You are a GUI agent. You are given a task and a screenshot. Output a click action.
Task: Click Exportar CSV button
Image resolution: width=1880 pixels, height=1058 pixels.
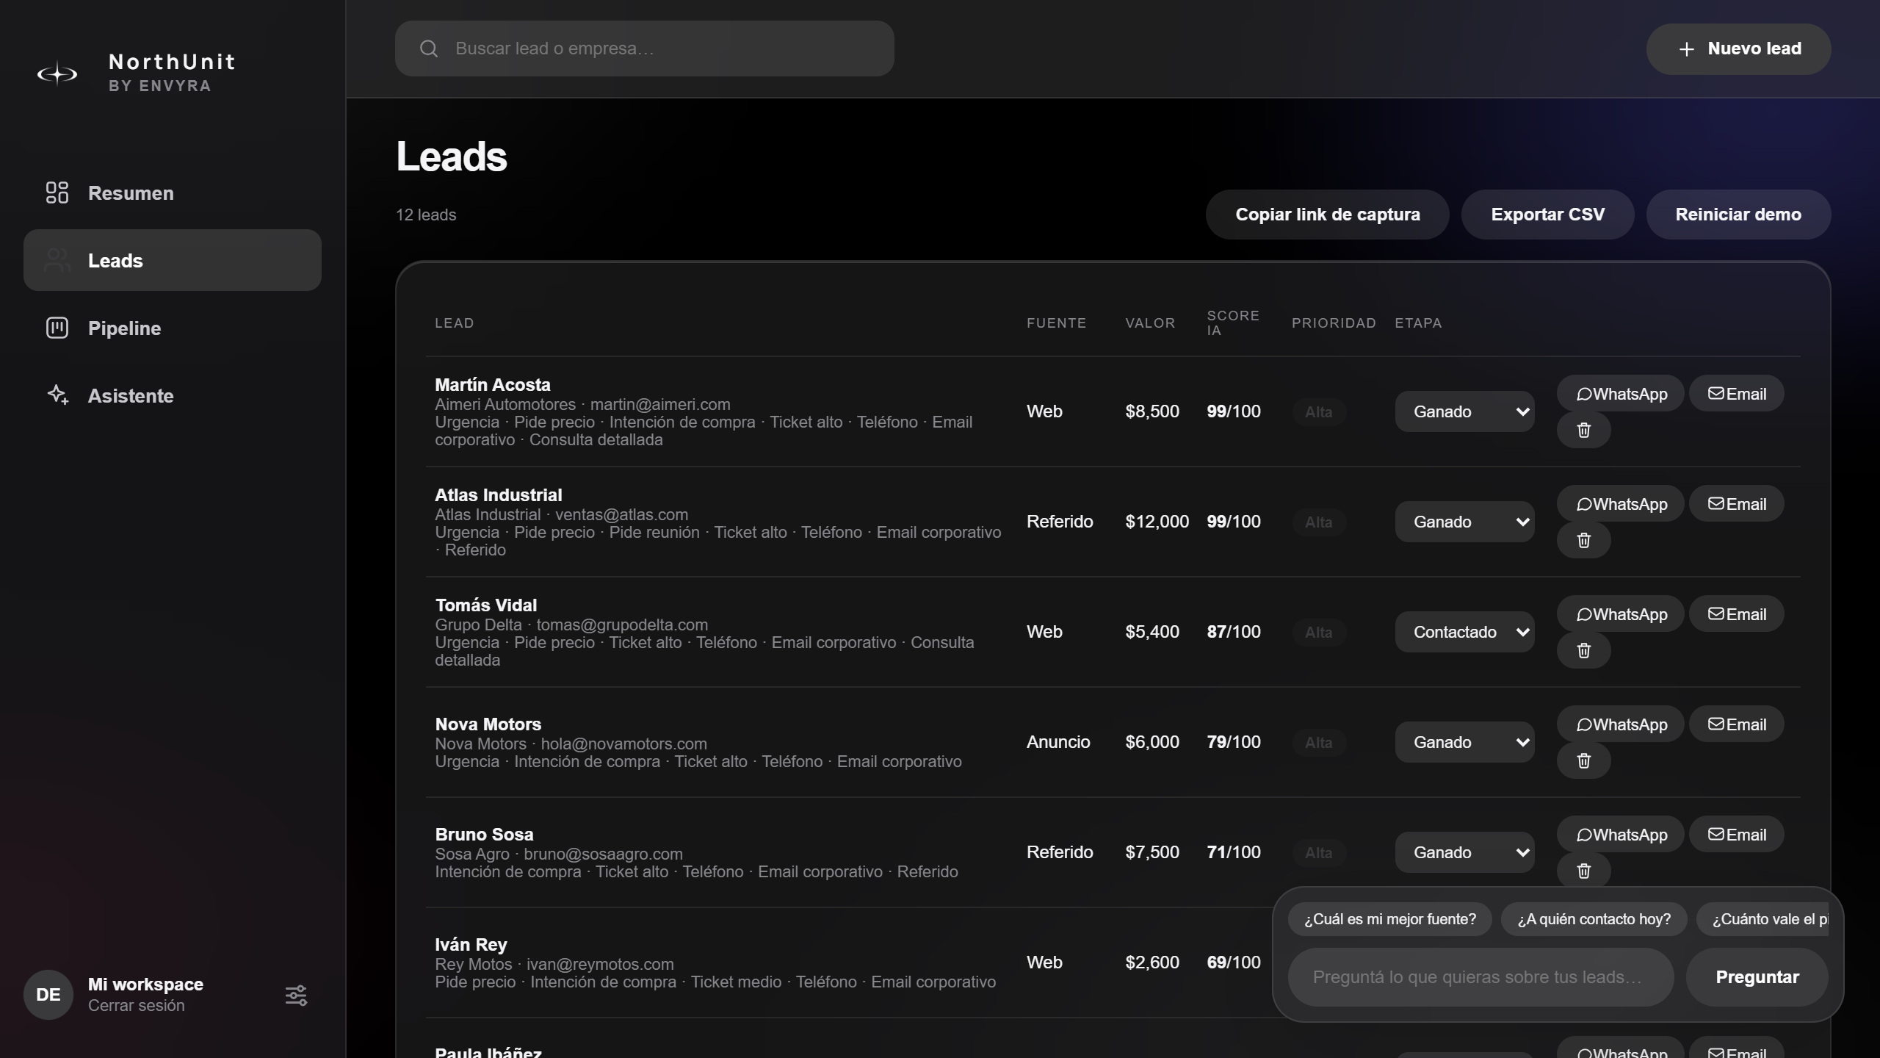click(x=1547, y=215)
